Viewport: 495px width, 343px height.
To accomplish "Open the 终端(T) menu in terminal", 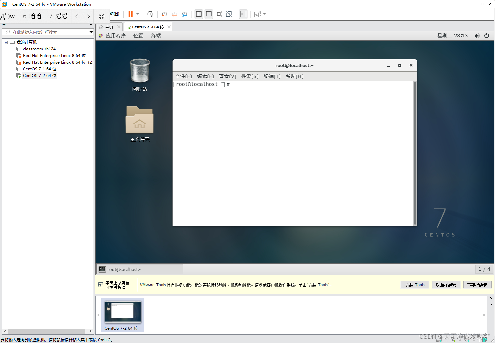I will click(x=272, y=76).
